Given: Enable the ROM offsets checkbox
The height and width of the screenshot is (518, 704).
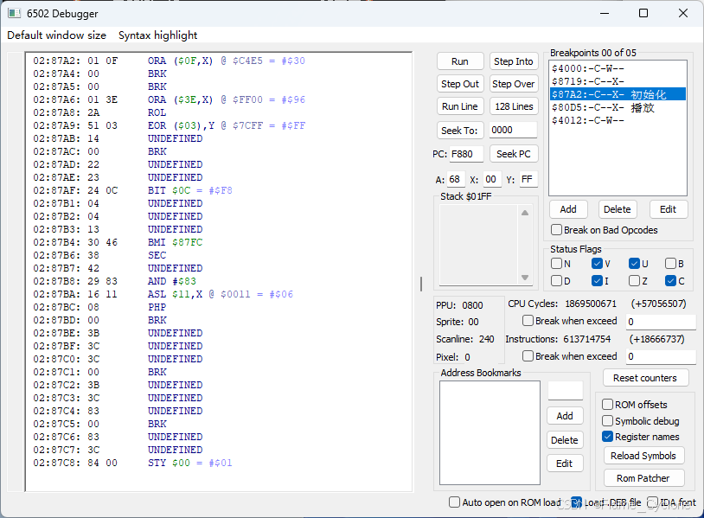Looking at the screenshot, I should [607, 405].
